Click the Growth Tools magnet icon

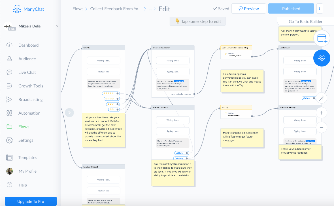coord(9,86)
